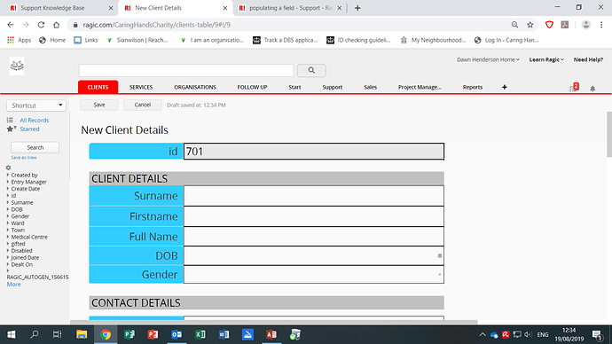Click the Ragic home logo icon
This screenshot has width=612, height=344.
[17, 66]
